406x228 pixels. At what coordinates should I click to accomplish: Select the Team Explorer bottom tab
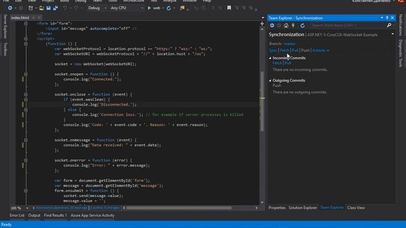(332, 208)
